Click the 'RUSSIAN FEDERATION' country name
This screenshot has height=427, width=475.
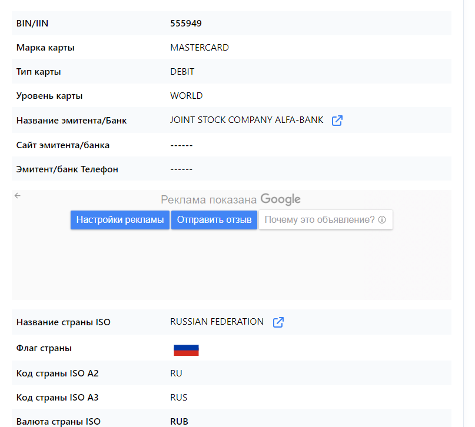pyautogui.click(x=217, y=322)
